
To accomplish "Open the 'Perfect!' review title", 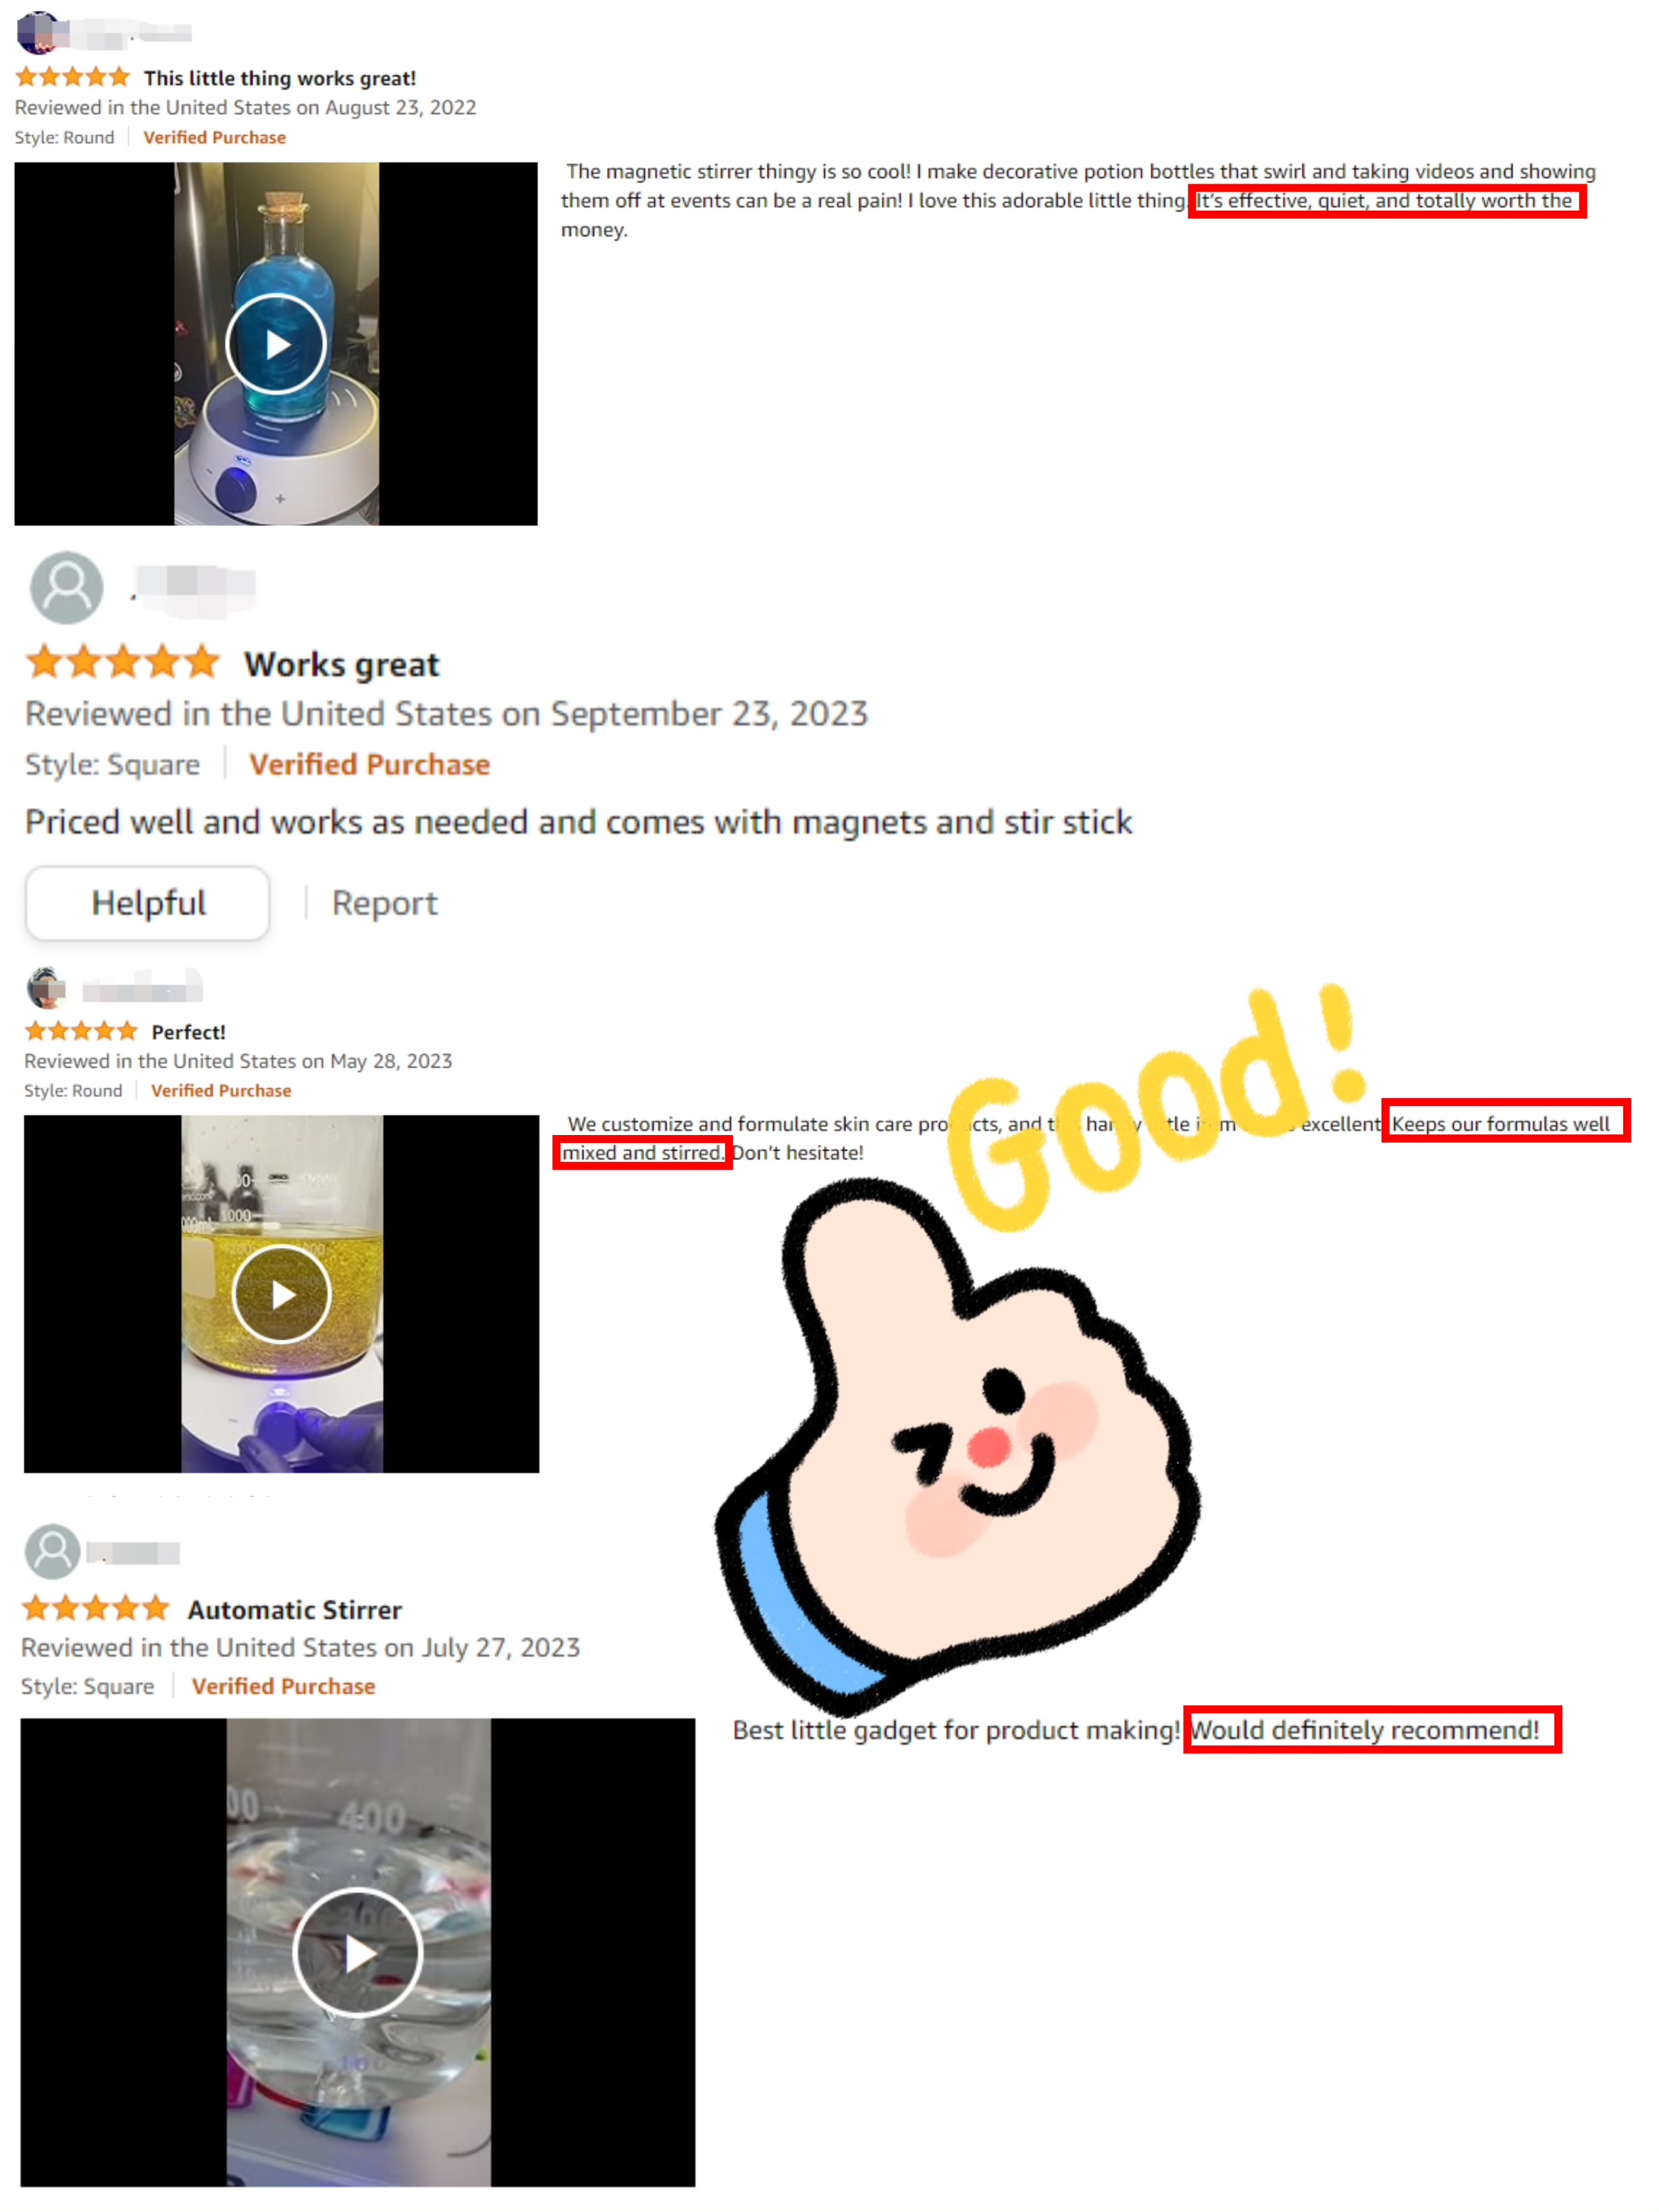I will 188,1031.
